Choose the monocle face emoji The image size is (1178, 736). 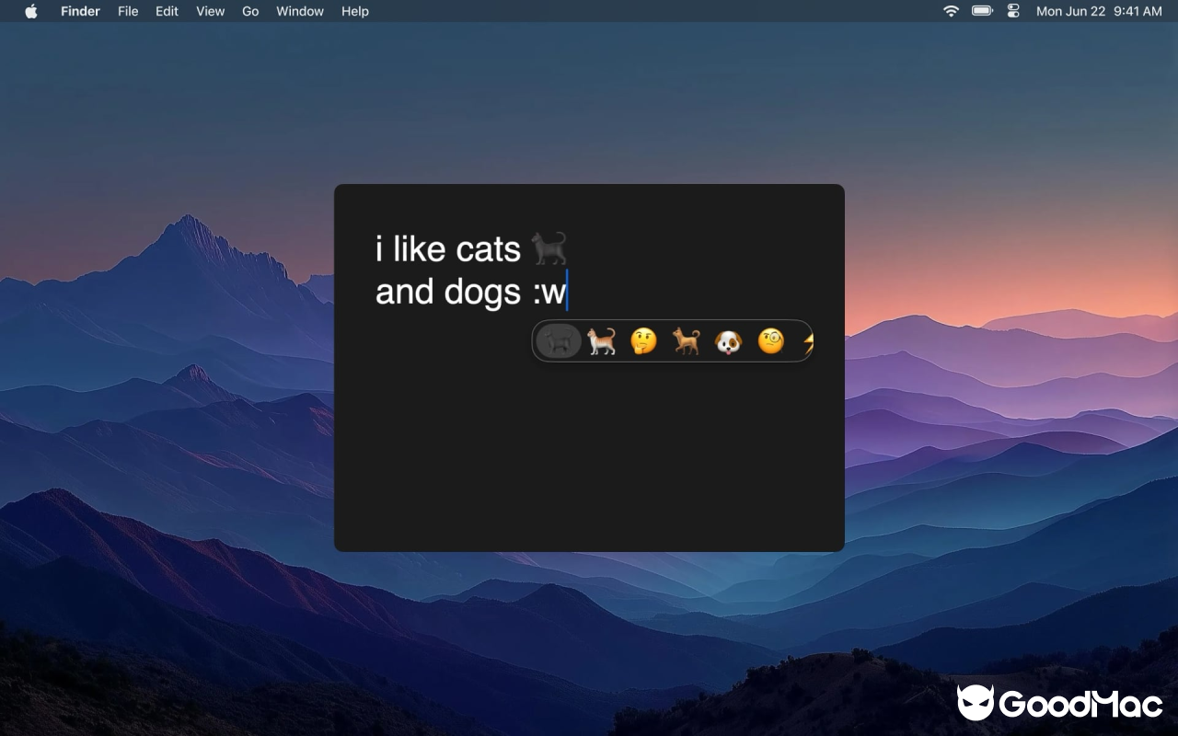770,341
